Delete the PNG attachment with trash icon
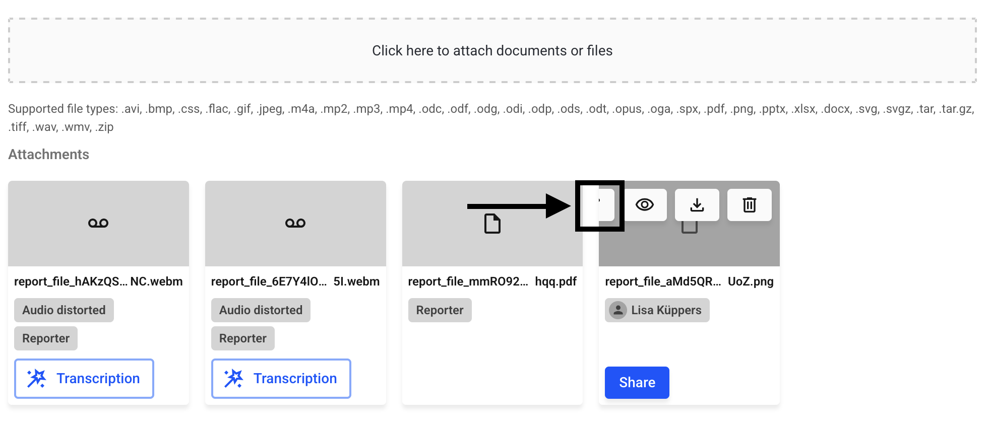The width and height of the screenshot is (990, 429). point(749,205)
